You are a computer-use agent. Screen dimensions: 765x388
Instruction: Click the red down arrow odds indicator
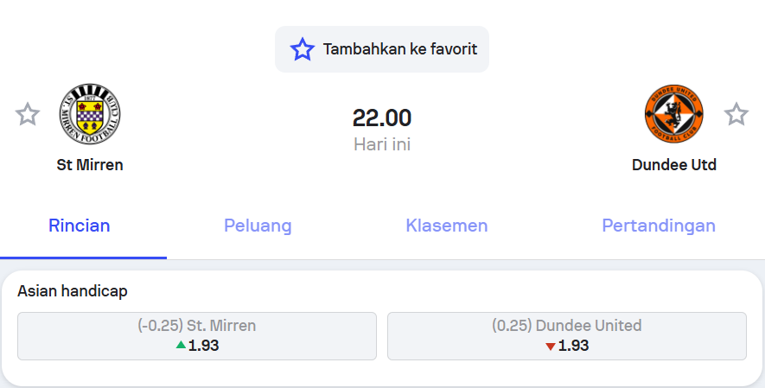551,346
